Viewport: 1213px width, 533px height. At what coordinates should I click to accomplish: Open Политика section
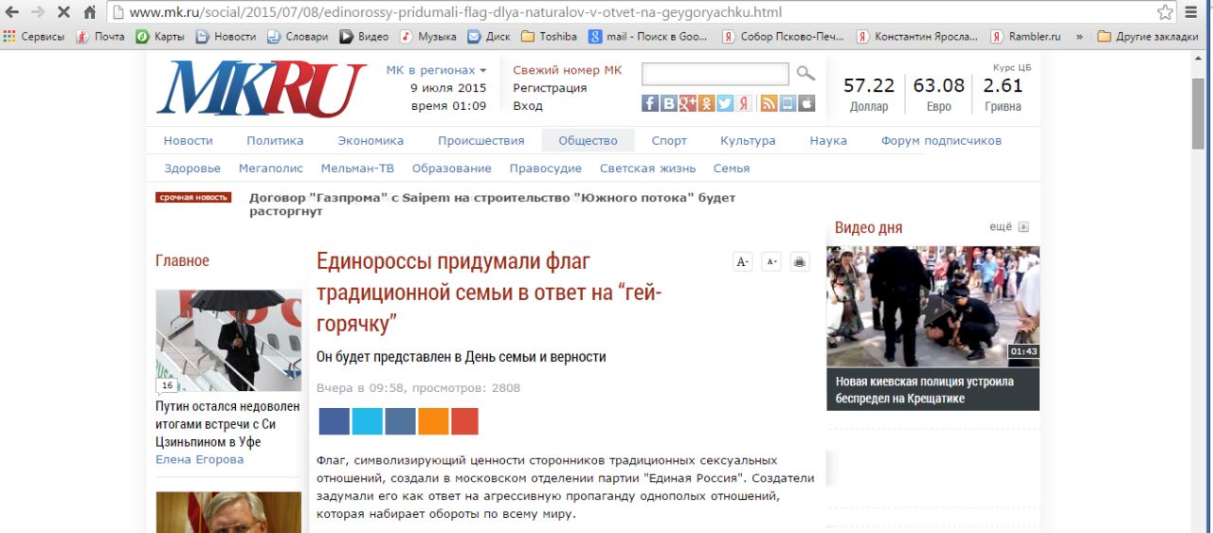pyautogui.click(x=275, y=140)
